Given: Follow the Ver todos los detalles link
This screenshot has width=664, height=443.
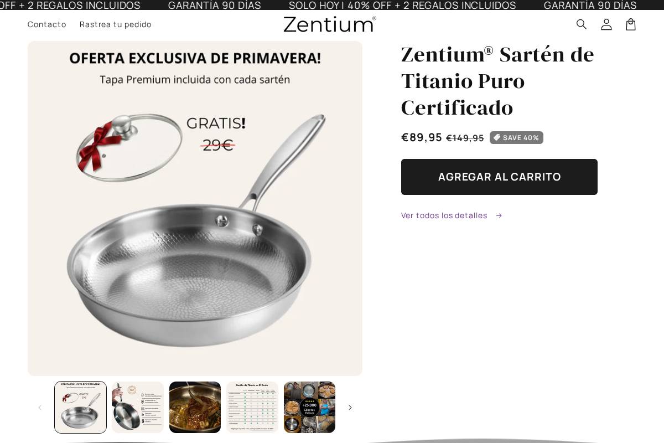Looking at the screenshot, I should pyautogui.click(x=444, y=215).
